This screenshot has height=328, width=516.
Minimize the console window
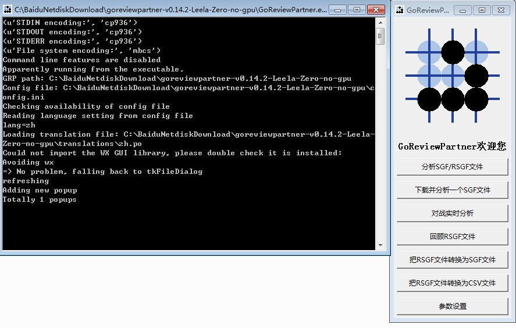[x=339, y=10]
